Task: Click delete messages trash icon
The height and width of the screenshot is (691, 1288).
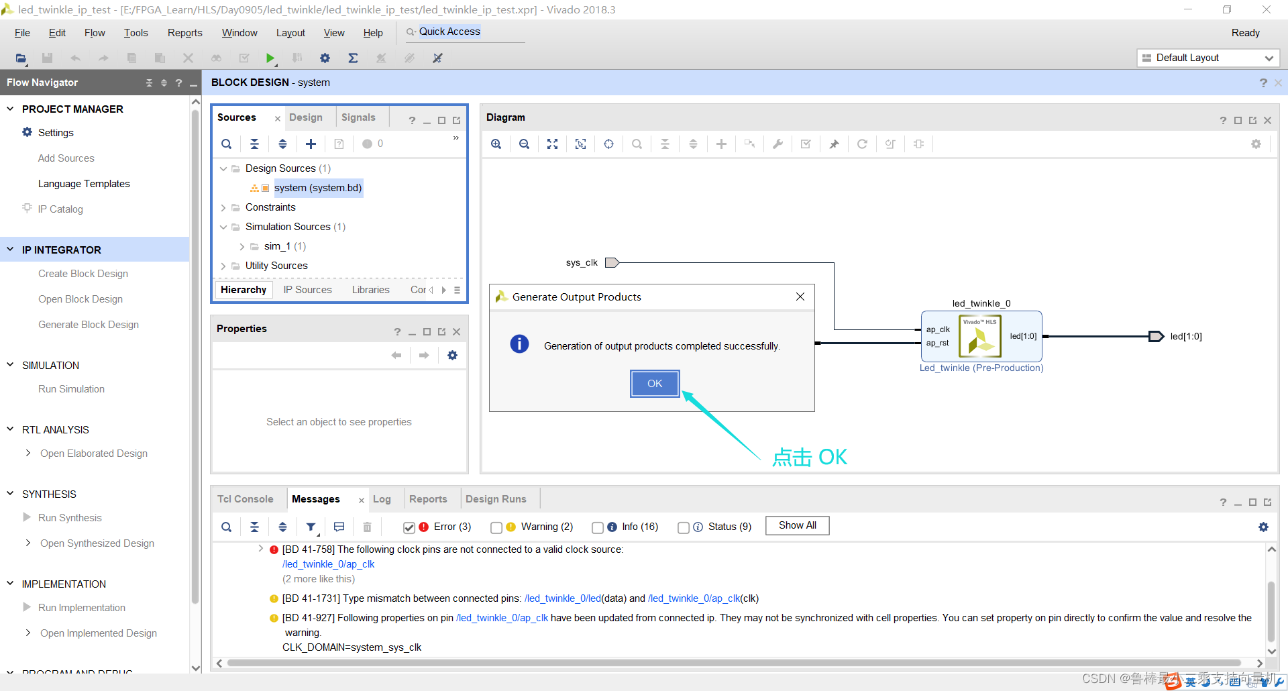Action: pos(367,527)
